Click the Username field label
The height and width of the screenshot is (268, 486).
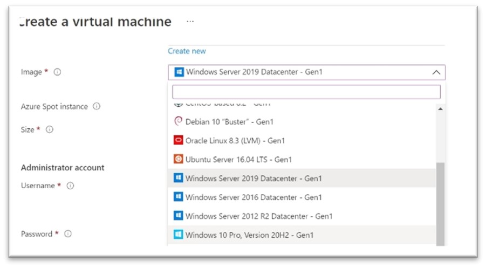[38, 185]
